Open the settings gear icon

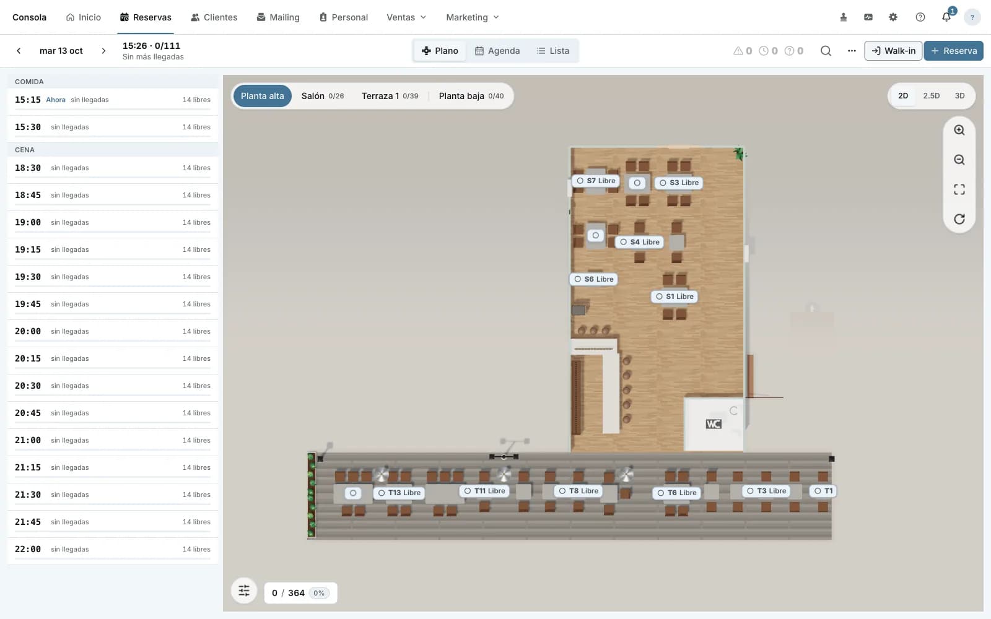click(x=893, y=17)
